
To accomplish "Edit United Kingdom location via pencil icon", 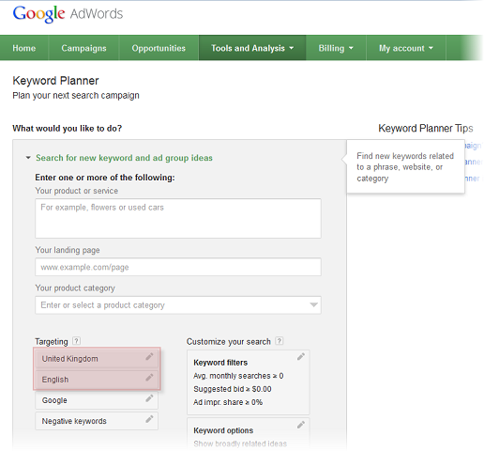I will coord(149,356).
